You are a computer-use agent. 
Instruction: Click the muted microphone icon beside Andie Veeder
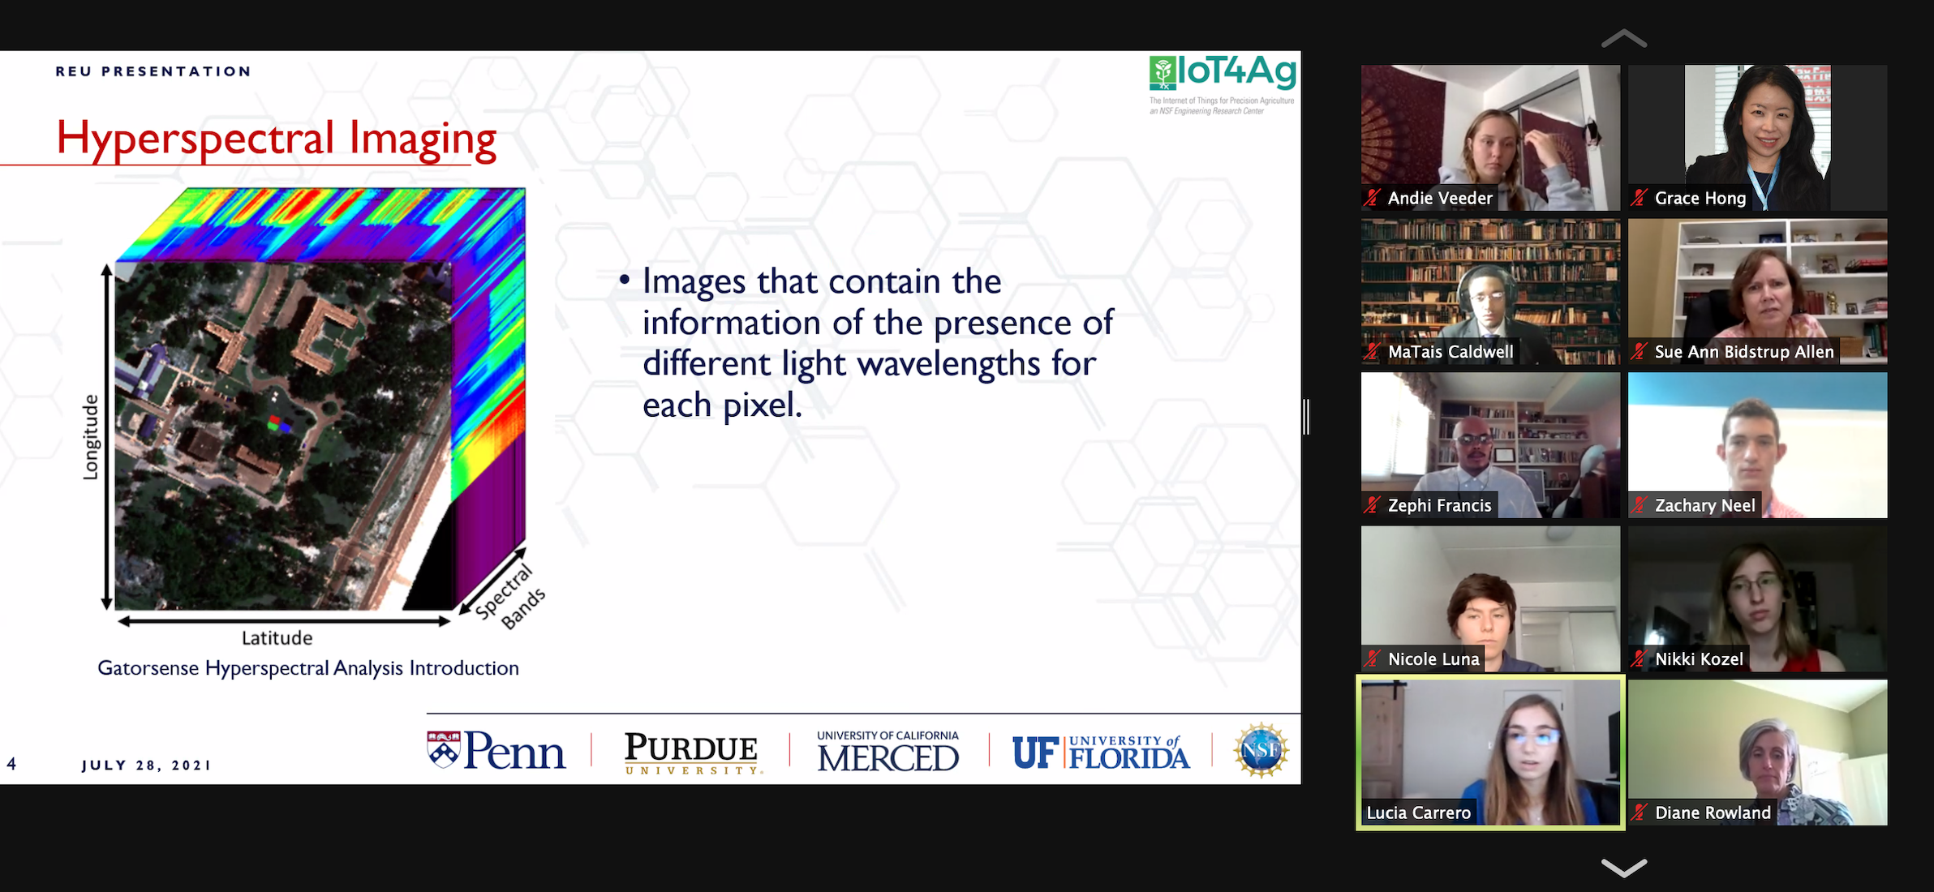1373,198
